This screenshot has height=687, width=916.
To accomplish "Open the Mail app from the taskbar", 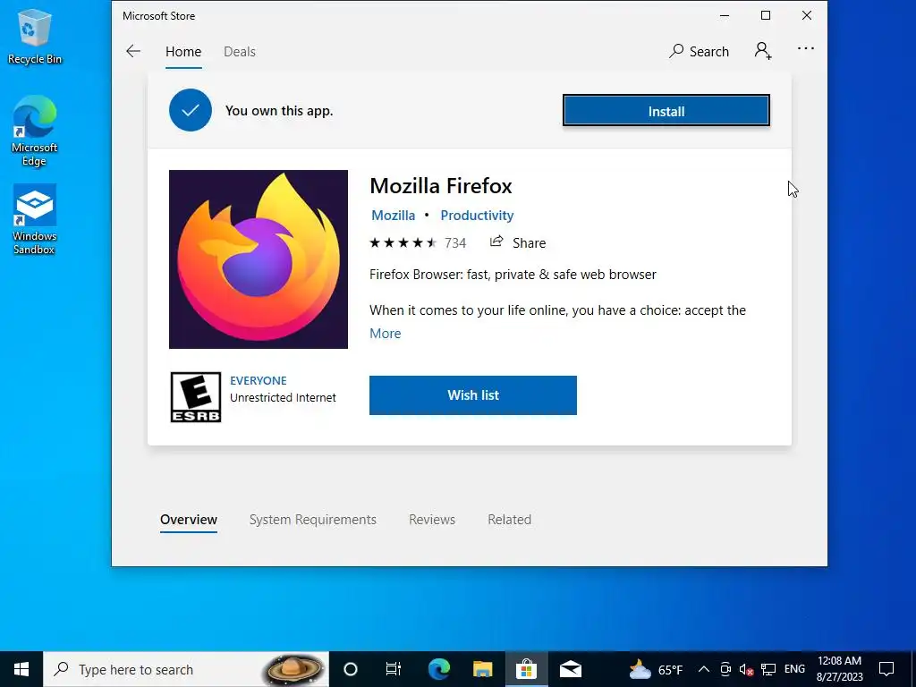I will click(571, 669).
